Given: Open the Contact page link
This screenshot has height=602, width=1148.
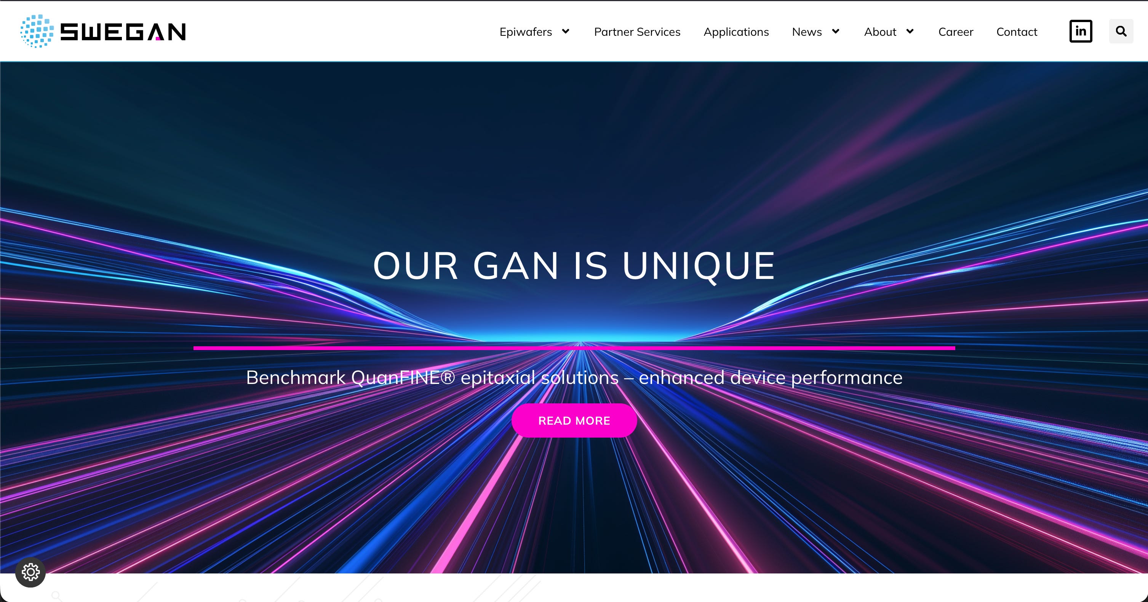Looking at the screenshot, I should click(1017, 32).
